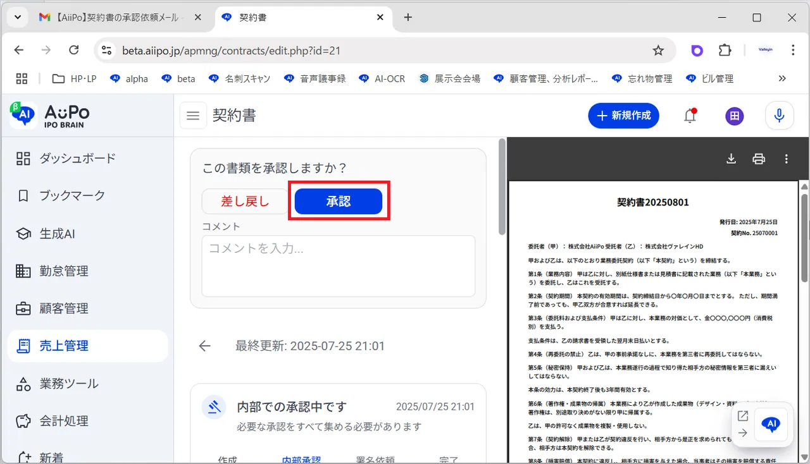Open the user avatar 田 menu
The height and width of the screenshot is (464, 810).
tap(734, 116)
